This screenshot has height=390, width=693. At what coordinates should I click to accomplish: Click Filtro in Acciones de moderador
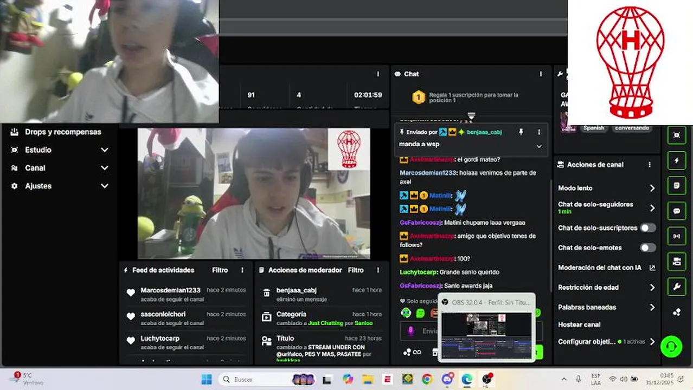[x=356, y=270]
